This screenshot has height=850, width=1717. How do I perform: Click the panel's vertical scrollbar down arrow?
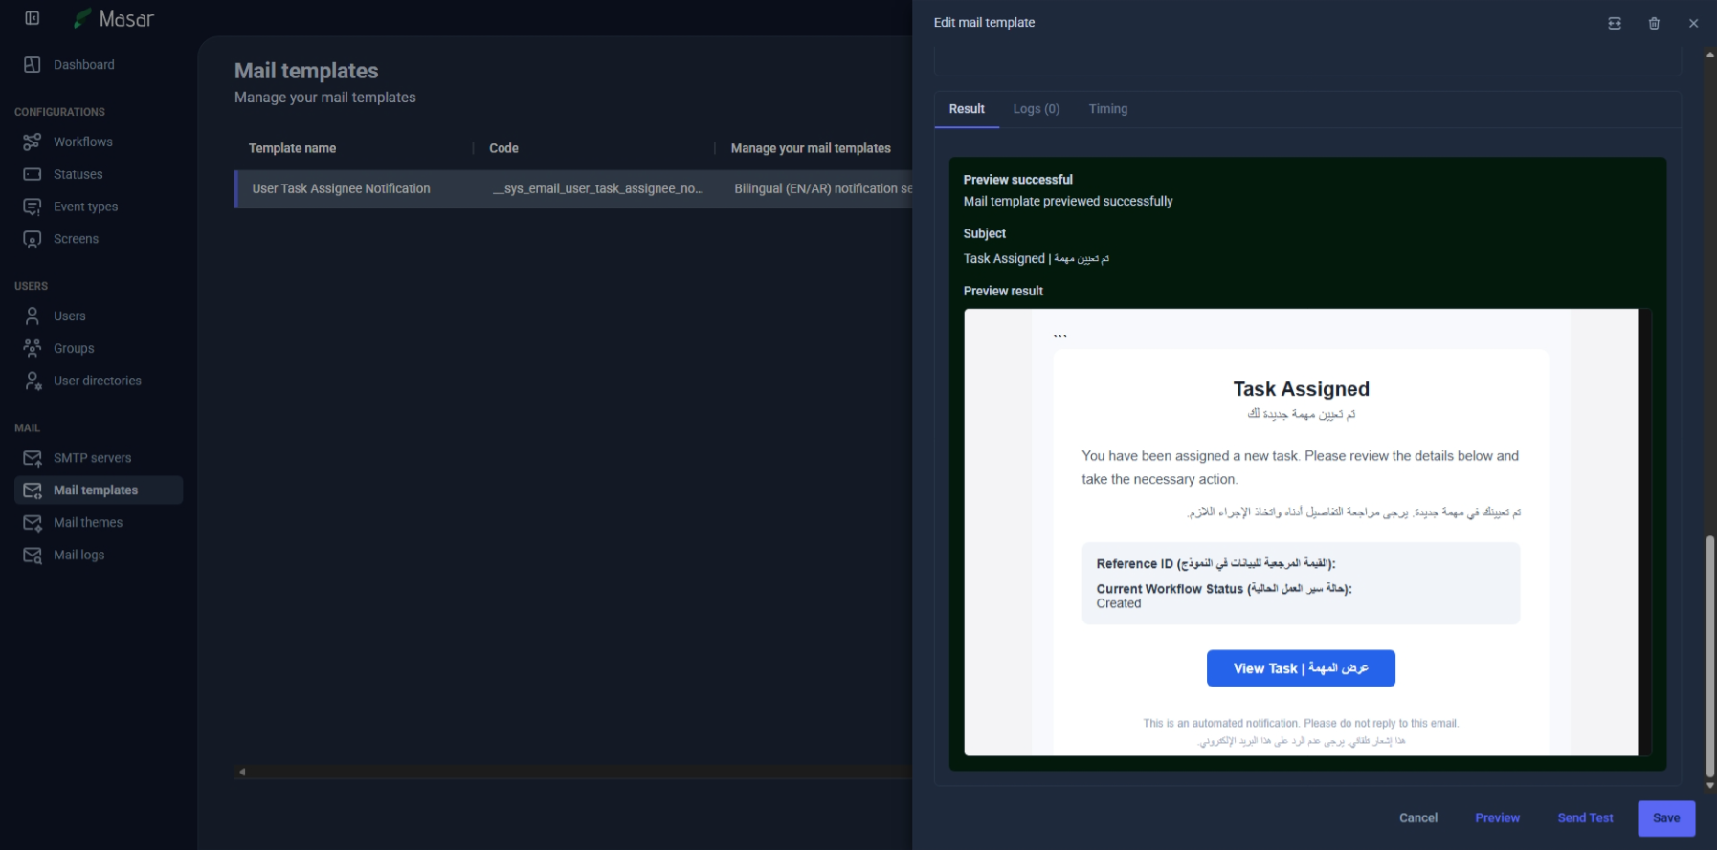pyautogui.click(x=1709, y=786)
